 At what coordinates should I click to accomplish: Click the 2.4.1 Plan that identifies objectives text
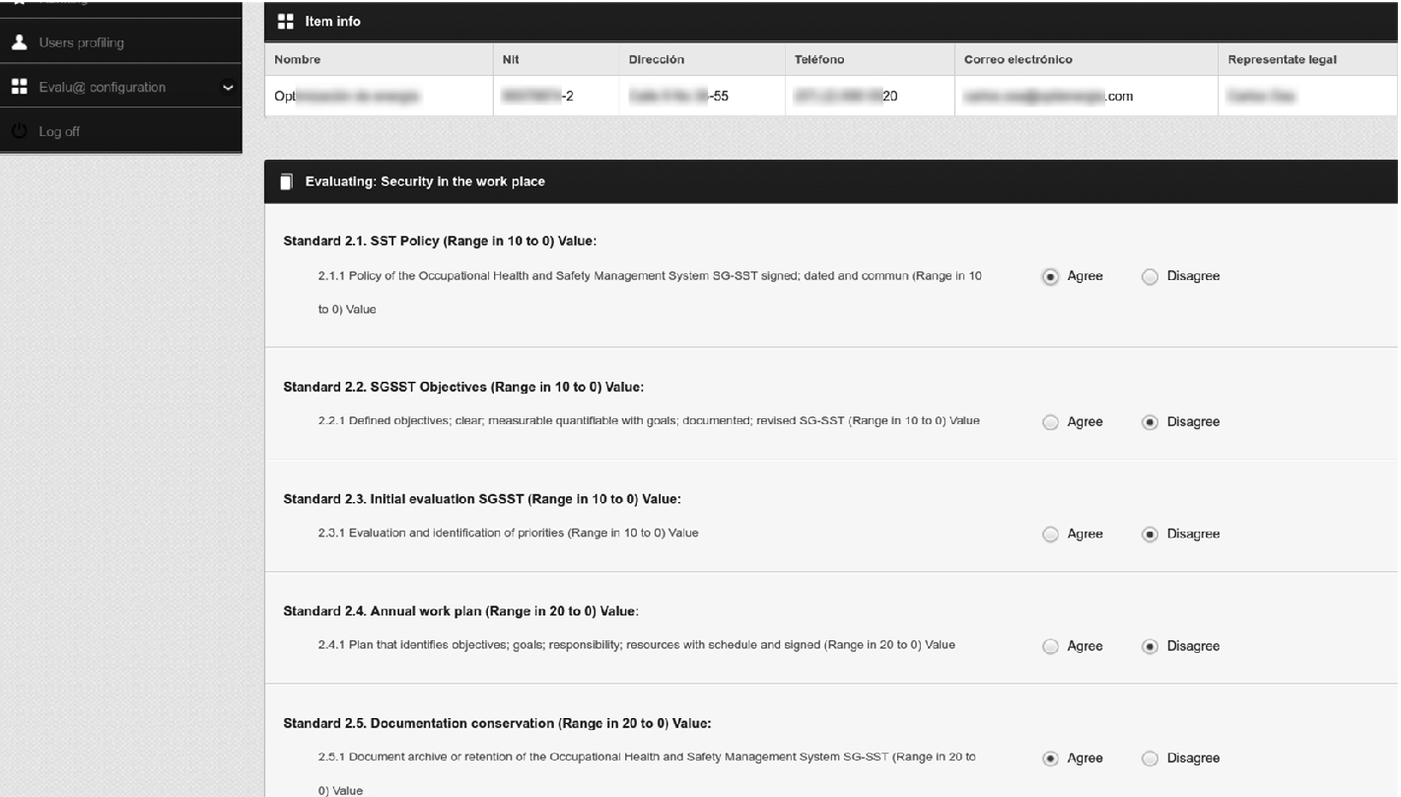636,645
